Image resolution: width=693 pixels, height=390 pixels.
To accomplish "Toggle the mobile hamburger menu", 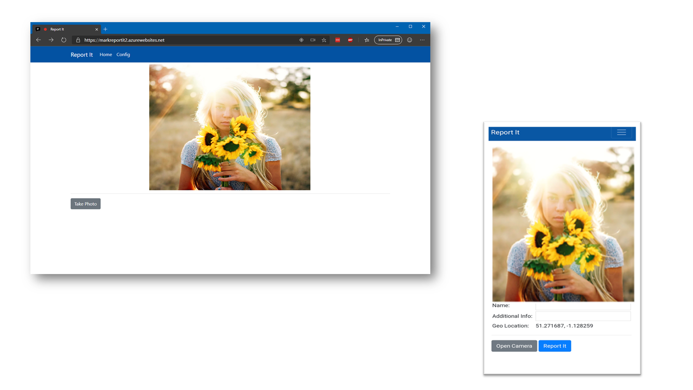I will tap(621, 132).
